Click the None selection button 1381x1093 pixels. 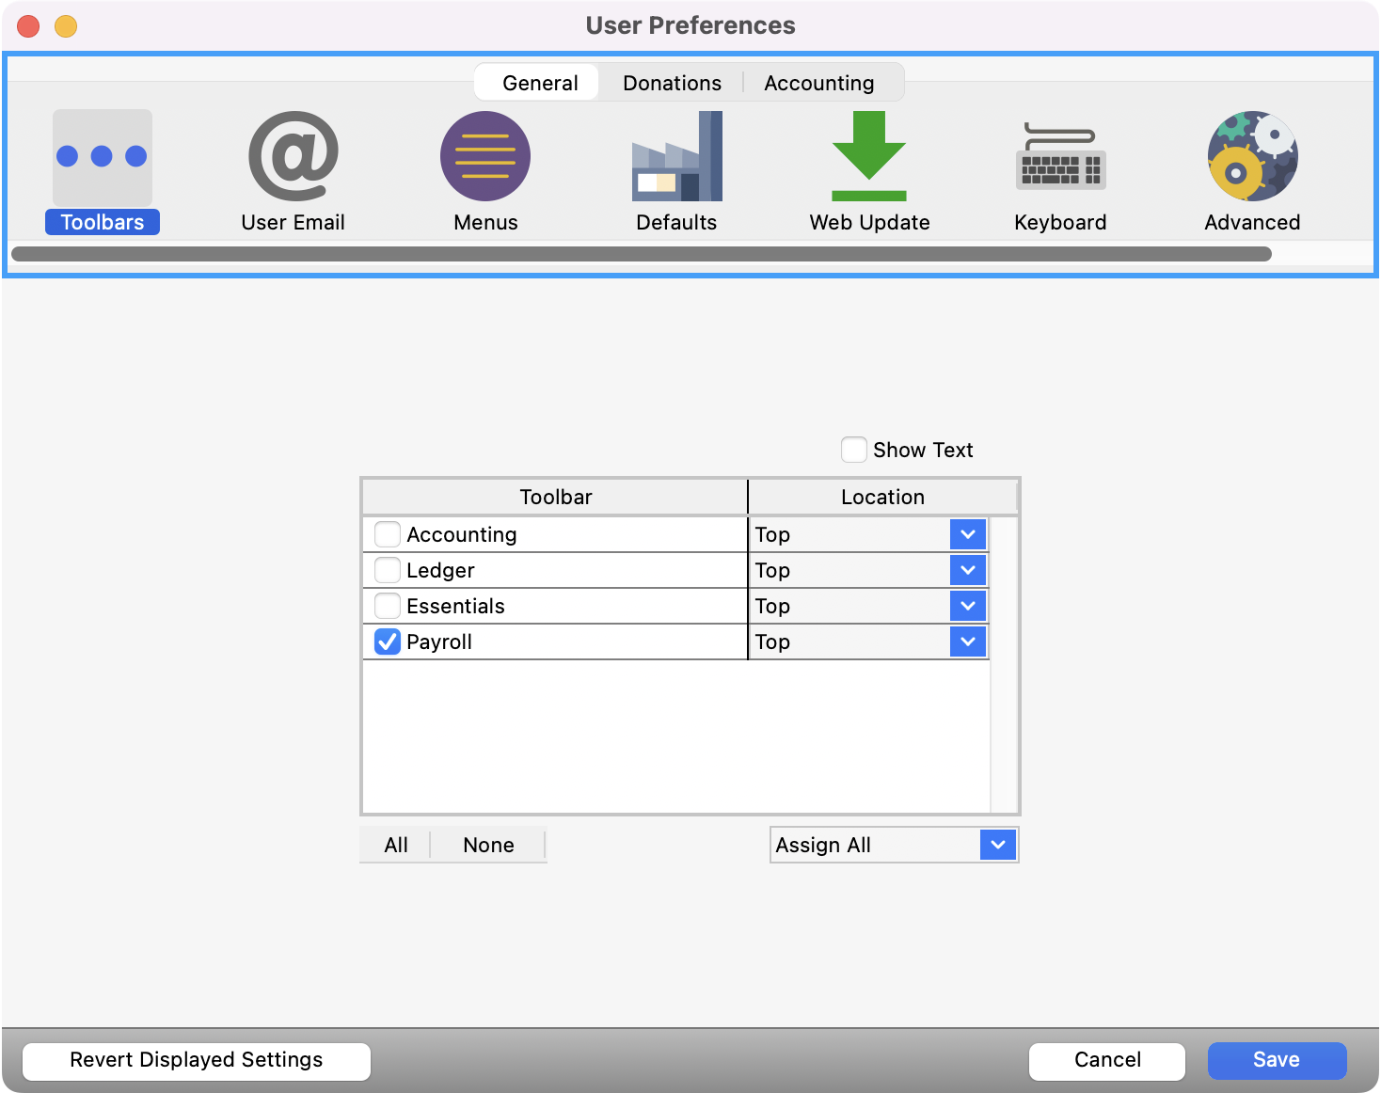488,845
